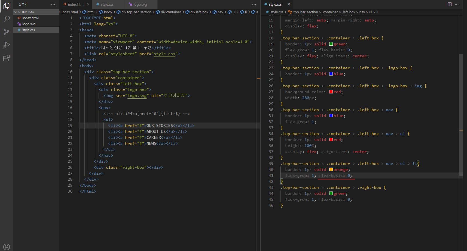
Task: Follow the logo.svg src link on line 14
Action: point(137,96)
